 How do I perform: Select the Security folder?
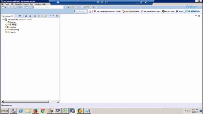pyautogui.click(x=13, y=32)
